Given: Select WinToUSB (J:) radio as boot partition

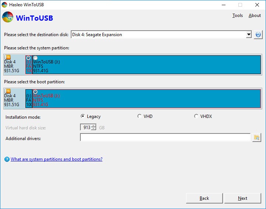Looking at the screenshot, I should pyautogui.click(x=35, y=92).
